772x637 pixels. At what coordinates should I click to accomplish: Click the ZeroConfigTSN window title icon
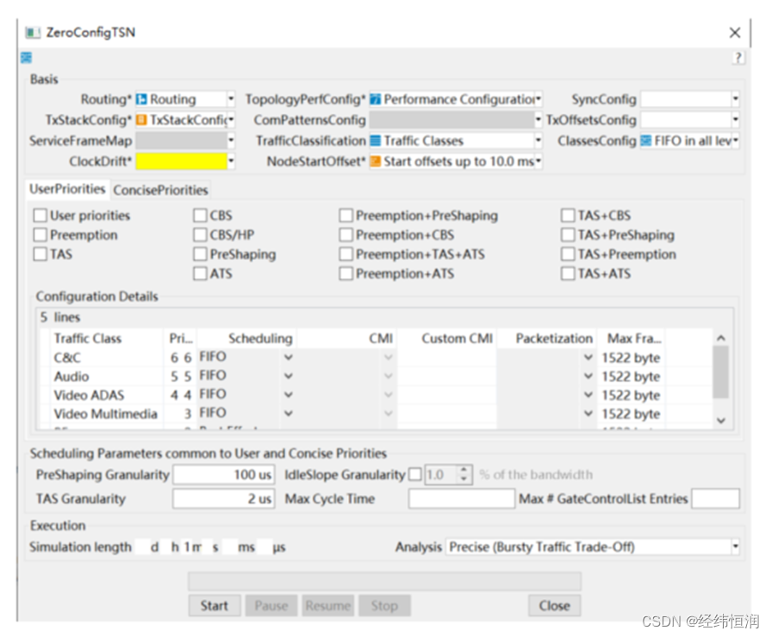[x=33, y=33]
